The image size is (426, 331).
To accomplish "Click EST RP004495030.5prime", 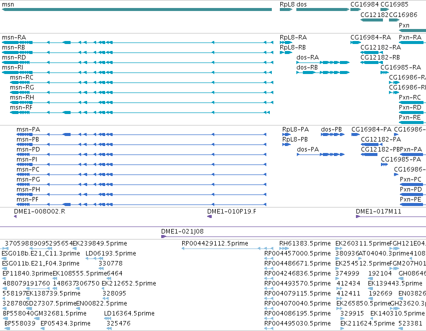I will point(297,323).
